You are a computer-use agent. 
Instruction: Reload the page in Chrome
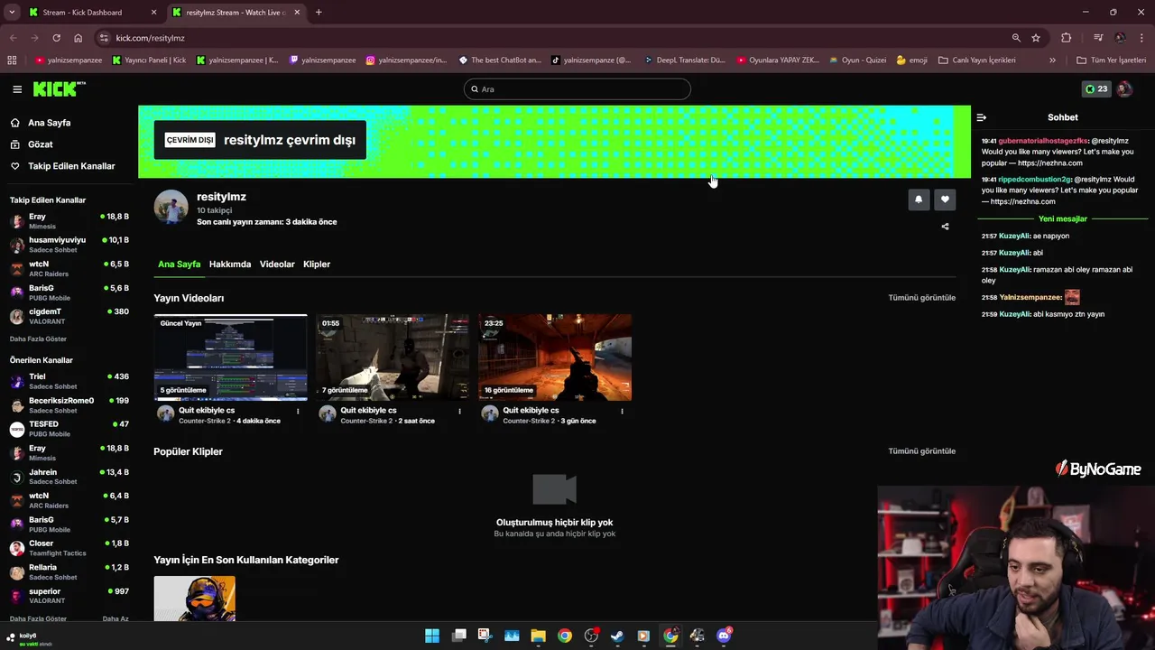click(x=56, y=38)
